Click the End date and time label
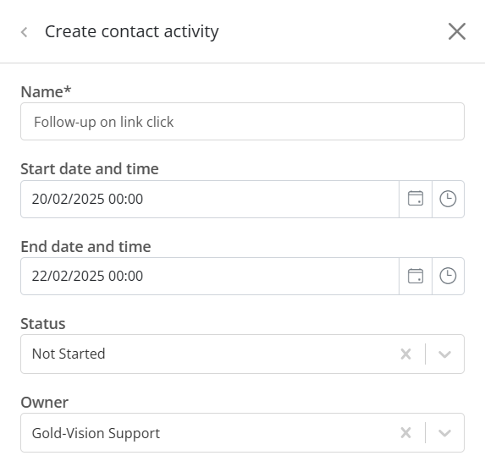This screenshot has width=485, height=472. coord(85,247)
